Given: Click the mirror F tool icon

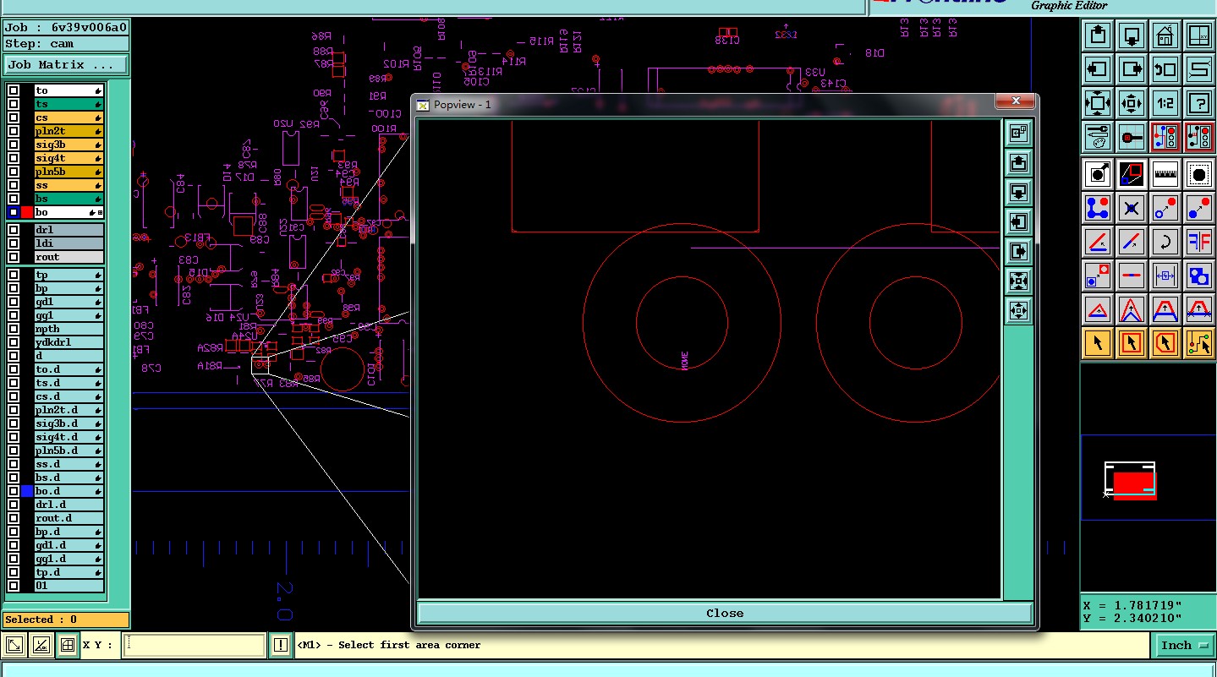Looking at the screenshot, I should (1199, 242).
